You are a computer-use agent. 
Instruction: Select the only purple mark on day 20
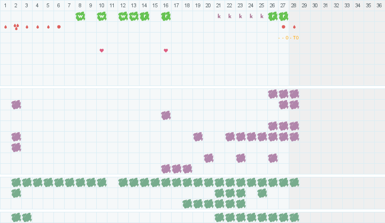point(209,158)
